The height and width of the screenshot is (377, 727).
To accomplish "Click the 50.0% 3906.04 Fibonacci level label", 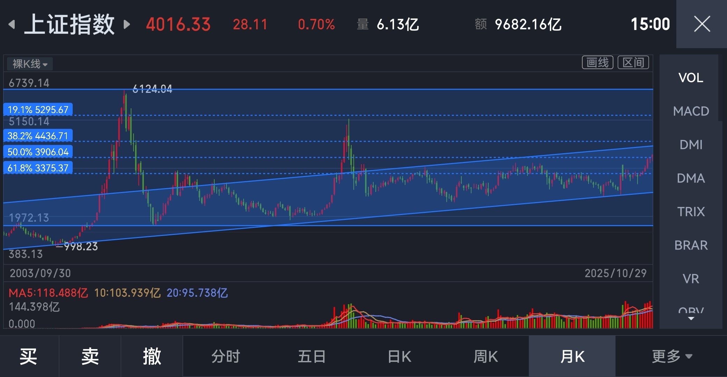I will [38, 152].
